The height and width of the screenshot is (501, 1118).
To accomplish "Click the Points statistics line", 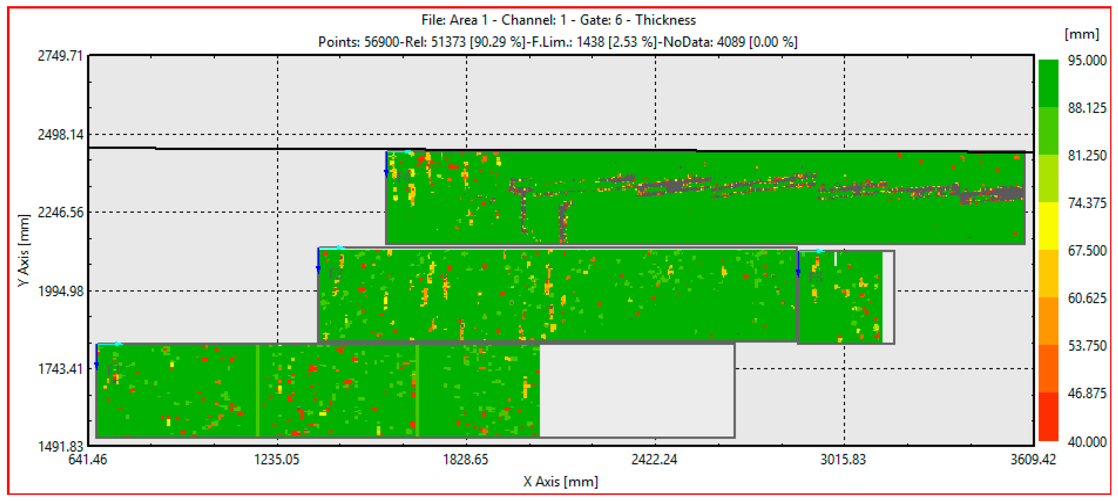I will pos(558,42).
